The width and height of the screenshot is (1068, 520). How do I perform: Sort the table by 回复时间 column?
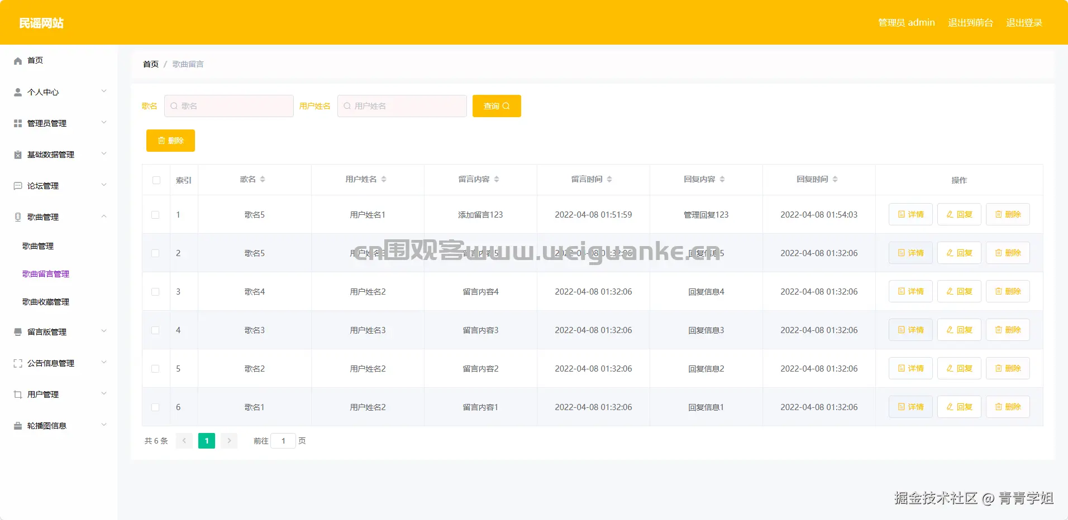pyautogui.click(x=835, y=179)
